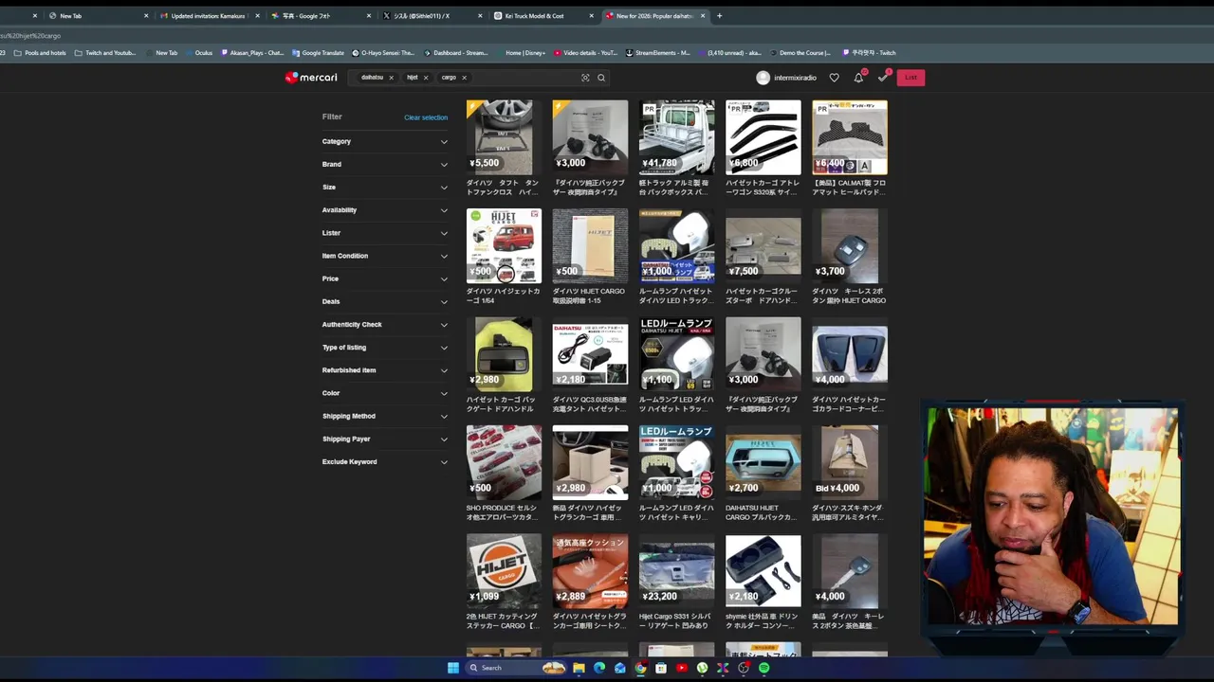1214x682 pixels.
Task: Open the Mercari logo home link
Action: coord(311,78)
